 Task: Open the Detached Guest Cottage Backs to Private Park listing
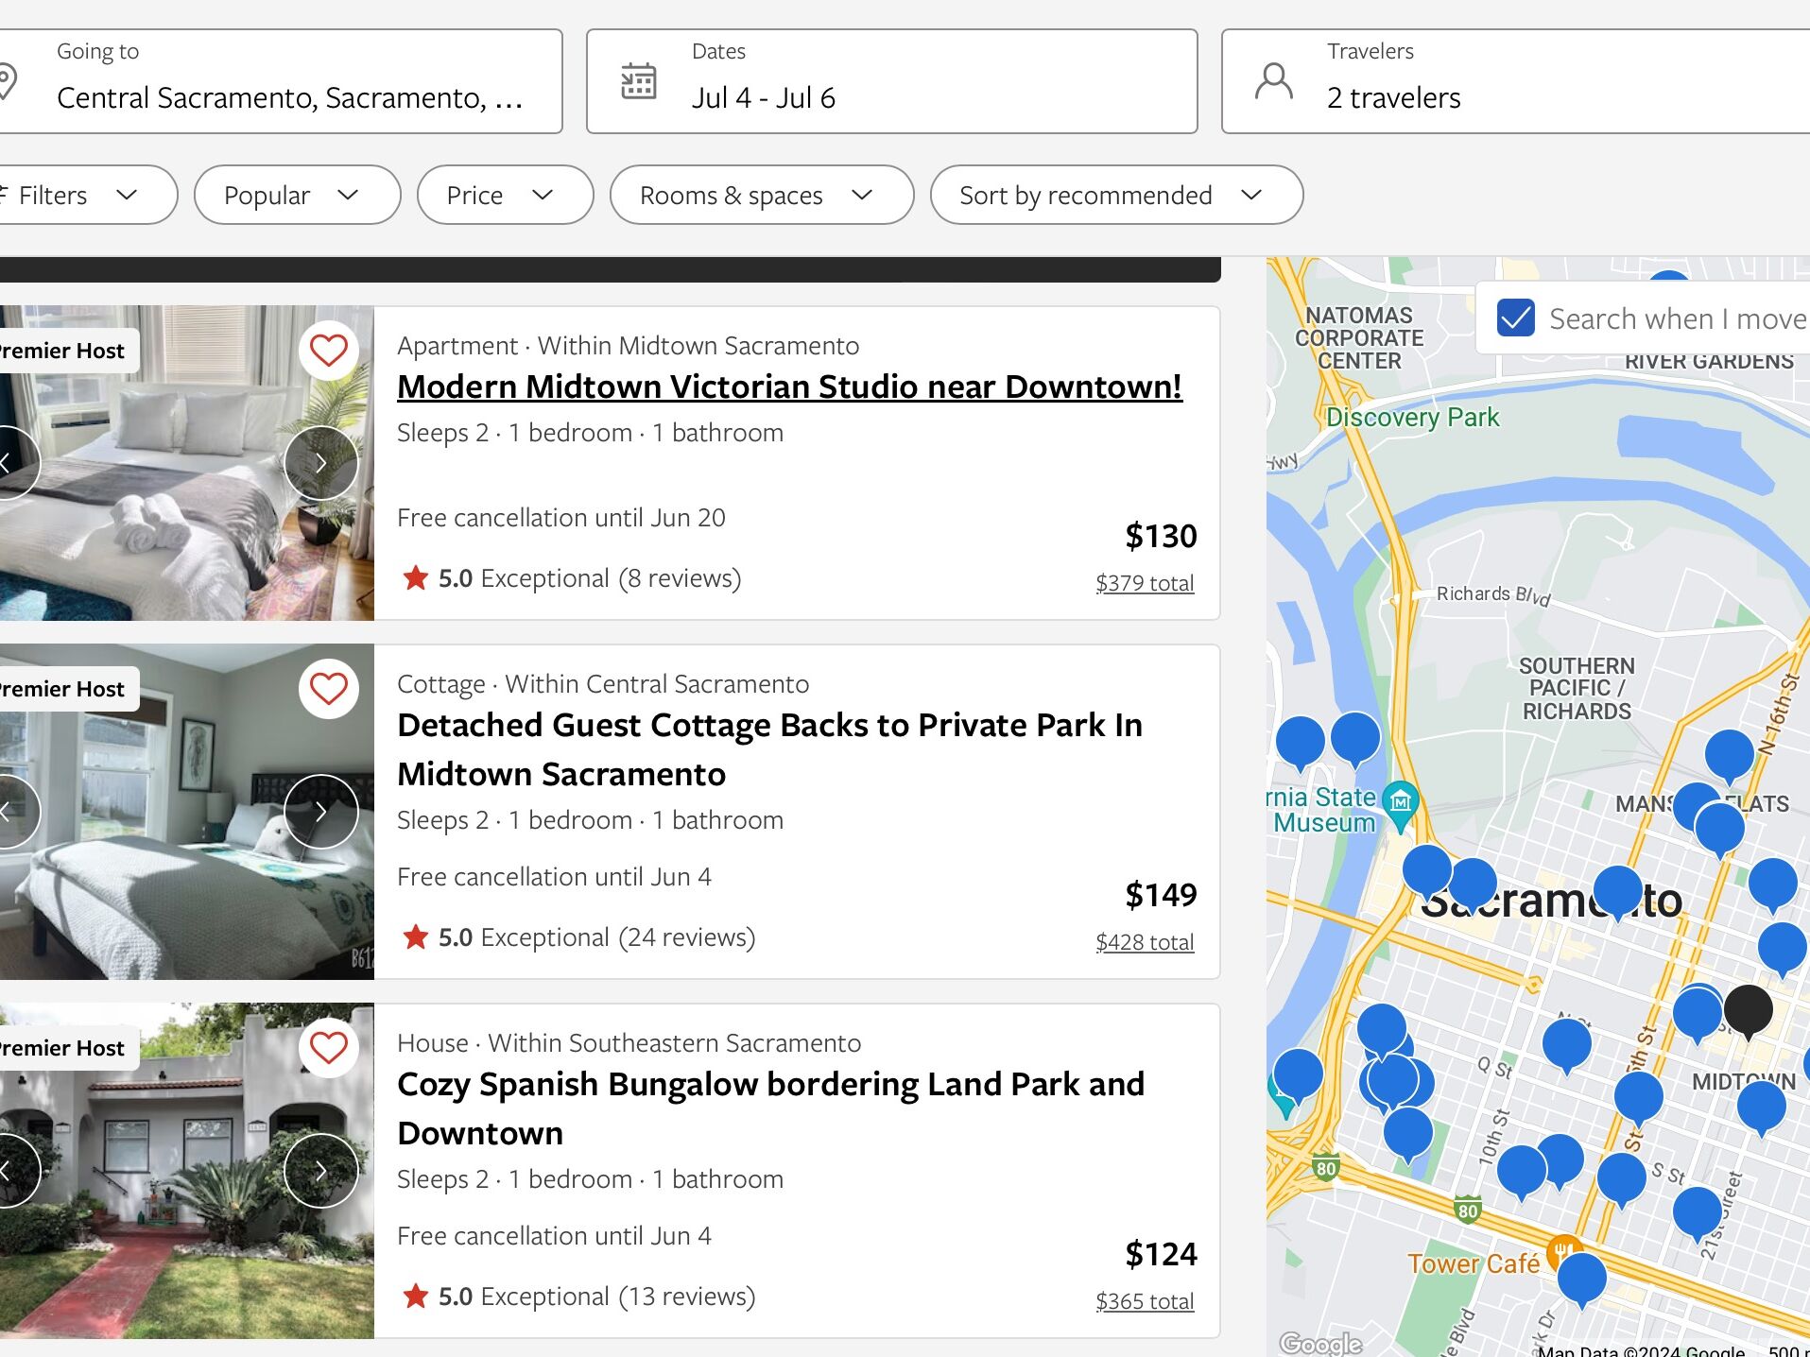(x=769, y=749)
